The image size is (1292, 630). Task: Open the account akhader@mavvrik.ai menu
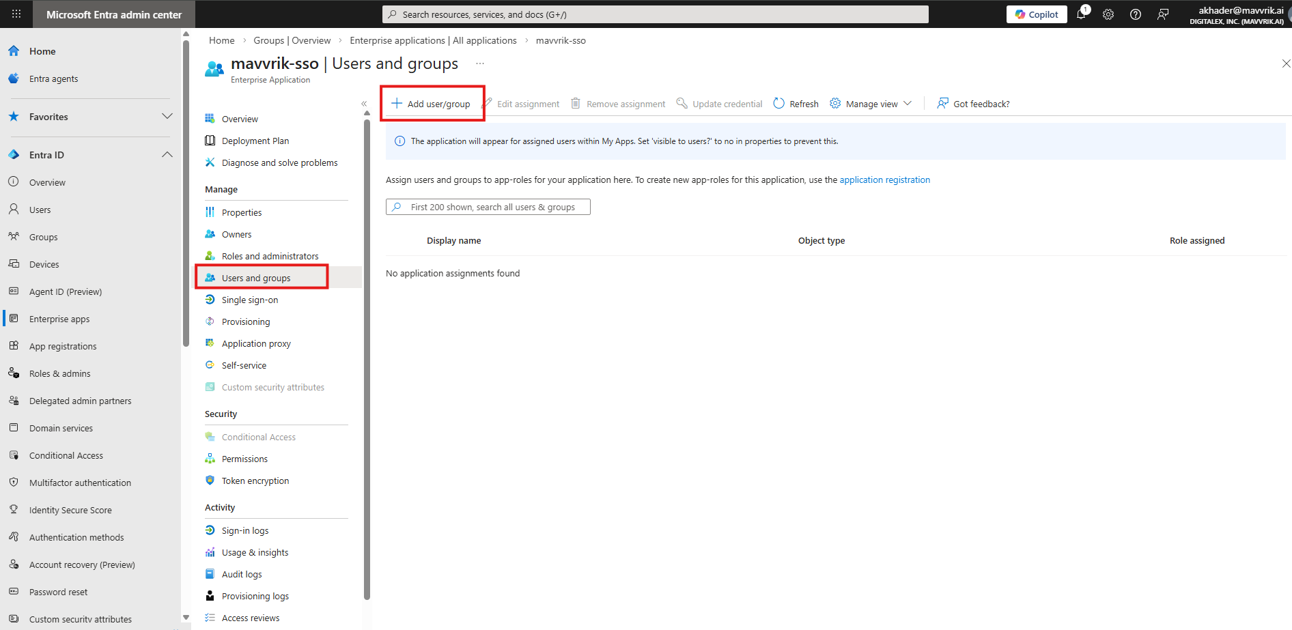(x=1236, y=14)
